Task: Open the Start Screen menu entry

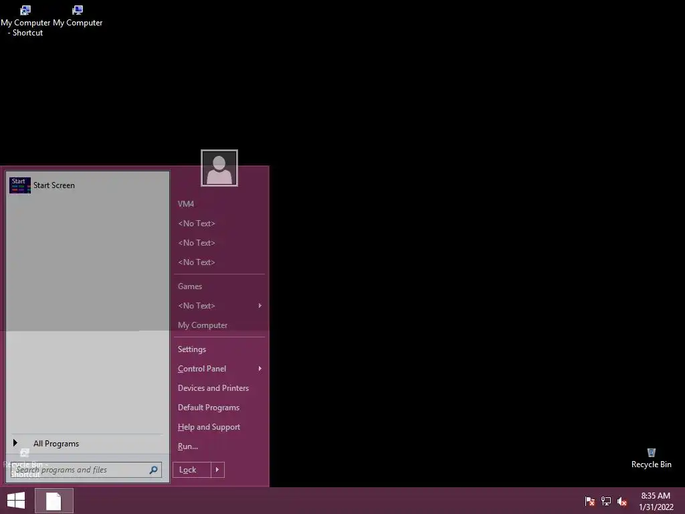Action: coord(88,185)
